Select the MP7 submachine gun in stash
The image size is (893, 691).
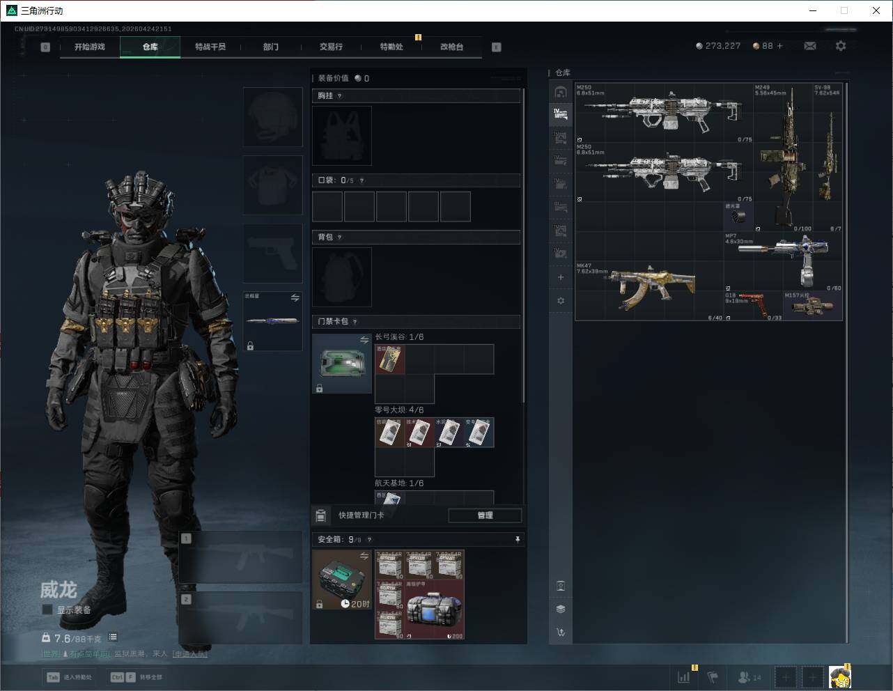pos(783,262)
